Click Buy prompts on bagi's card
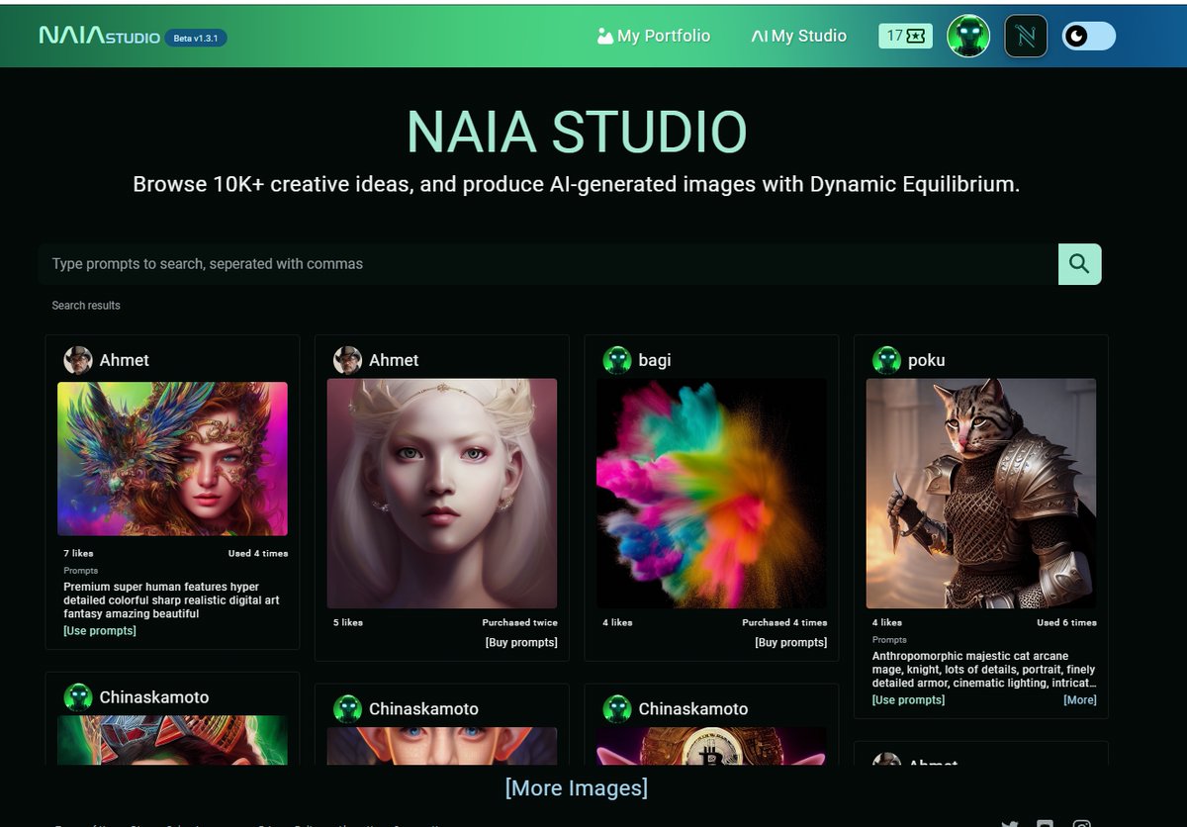The height and width of the screenshot is (827, 1187). pos(791,643)
